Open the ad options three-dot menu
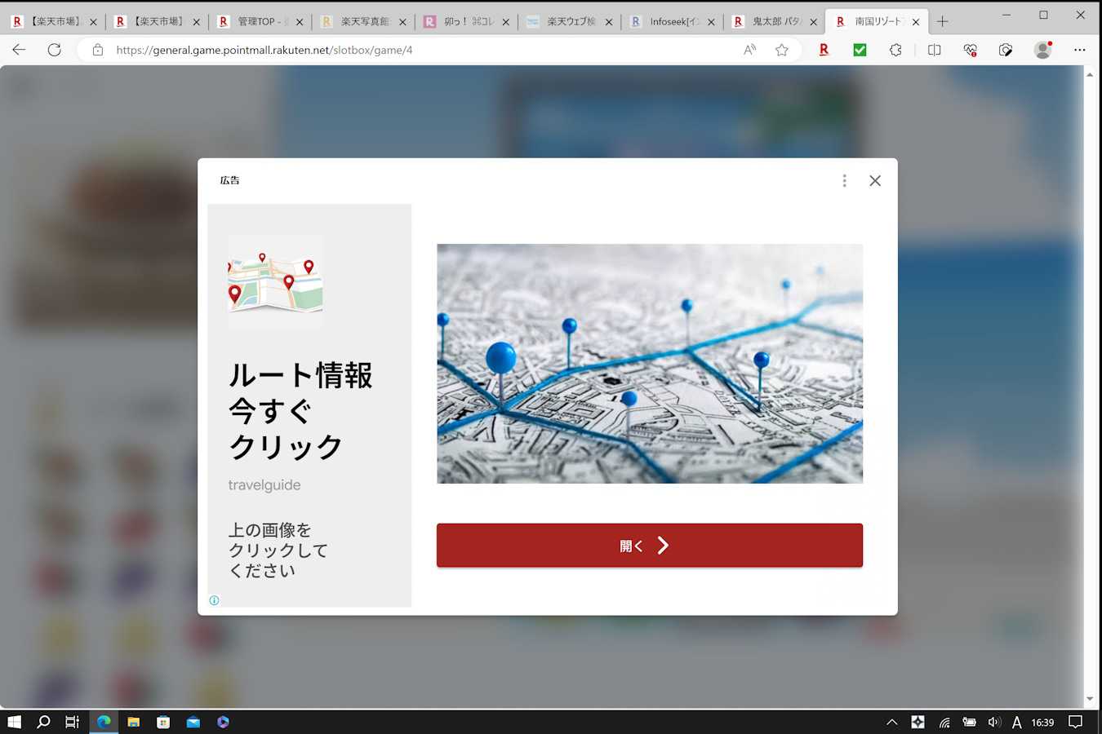 844,181
